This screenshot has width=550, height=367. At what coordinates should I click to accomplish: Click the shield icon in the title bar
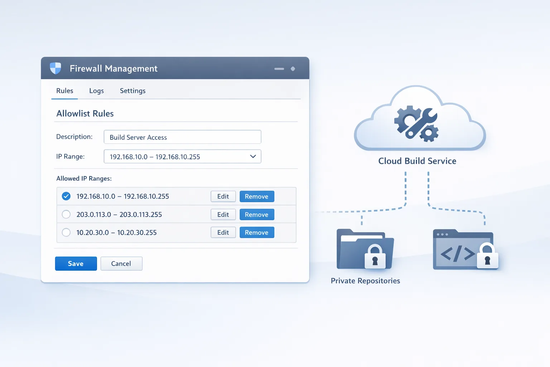coord(56,68)
